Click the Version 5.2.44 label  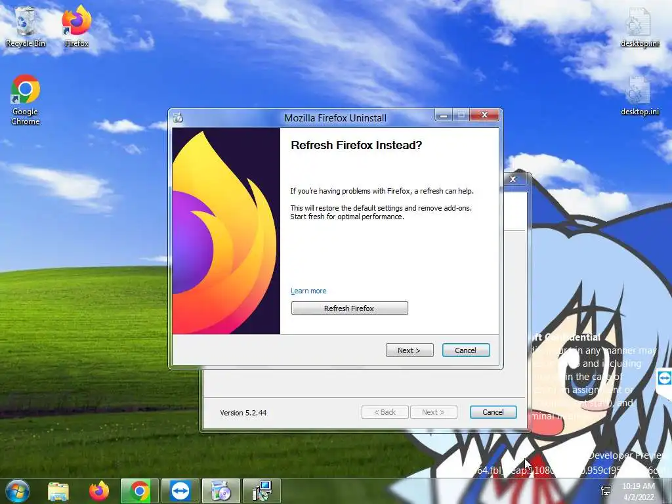(243, 413)
